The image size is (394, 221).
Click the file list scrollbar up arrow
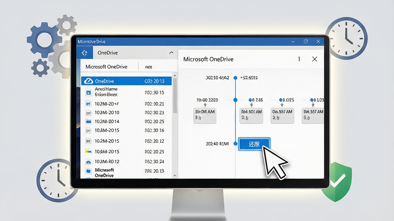pos(175,76)
